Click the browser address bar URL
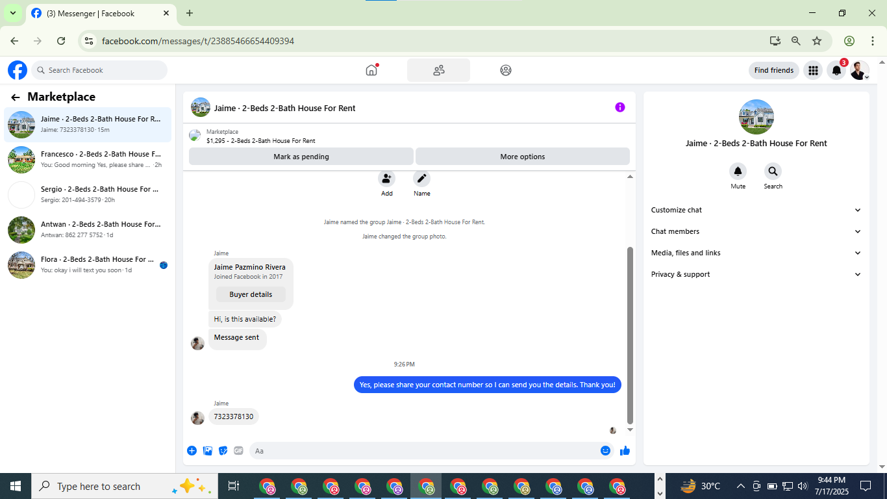 click(x=198, y=41)
